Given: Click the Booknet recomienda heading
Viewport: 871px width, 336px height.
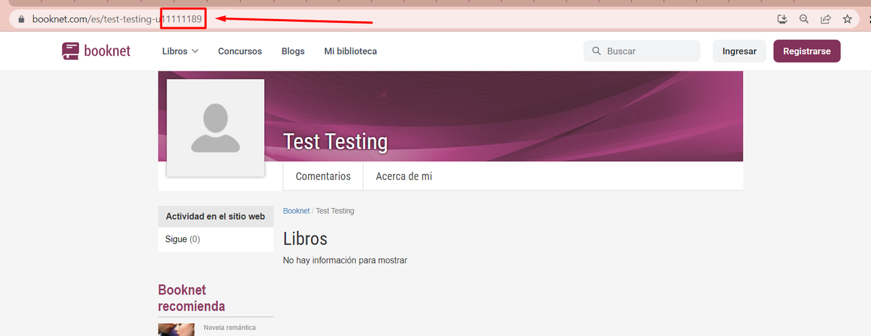Looking at the screenshot, I should click(x=191, y=298).
